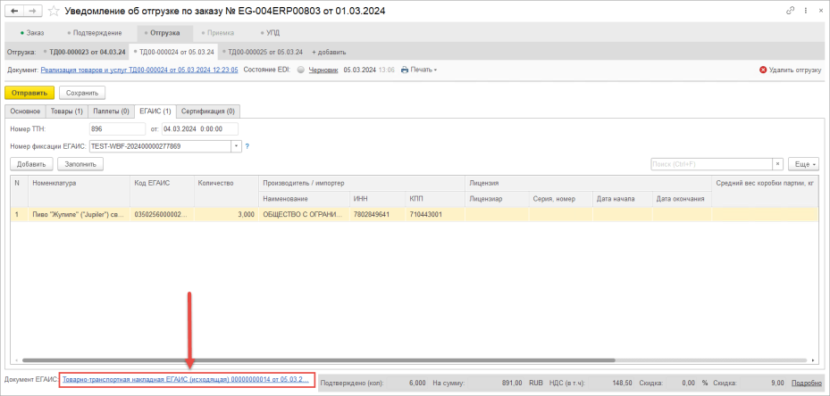
Task: Click the ИНН column header
Action: [x=377, y=198]
